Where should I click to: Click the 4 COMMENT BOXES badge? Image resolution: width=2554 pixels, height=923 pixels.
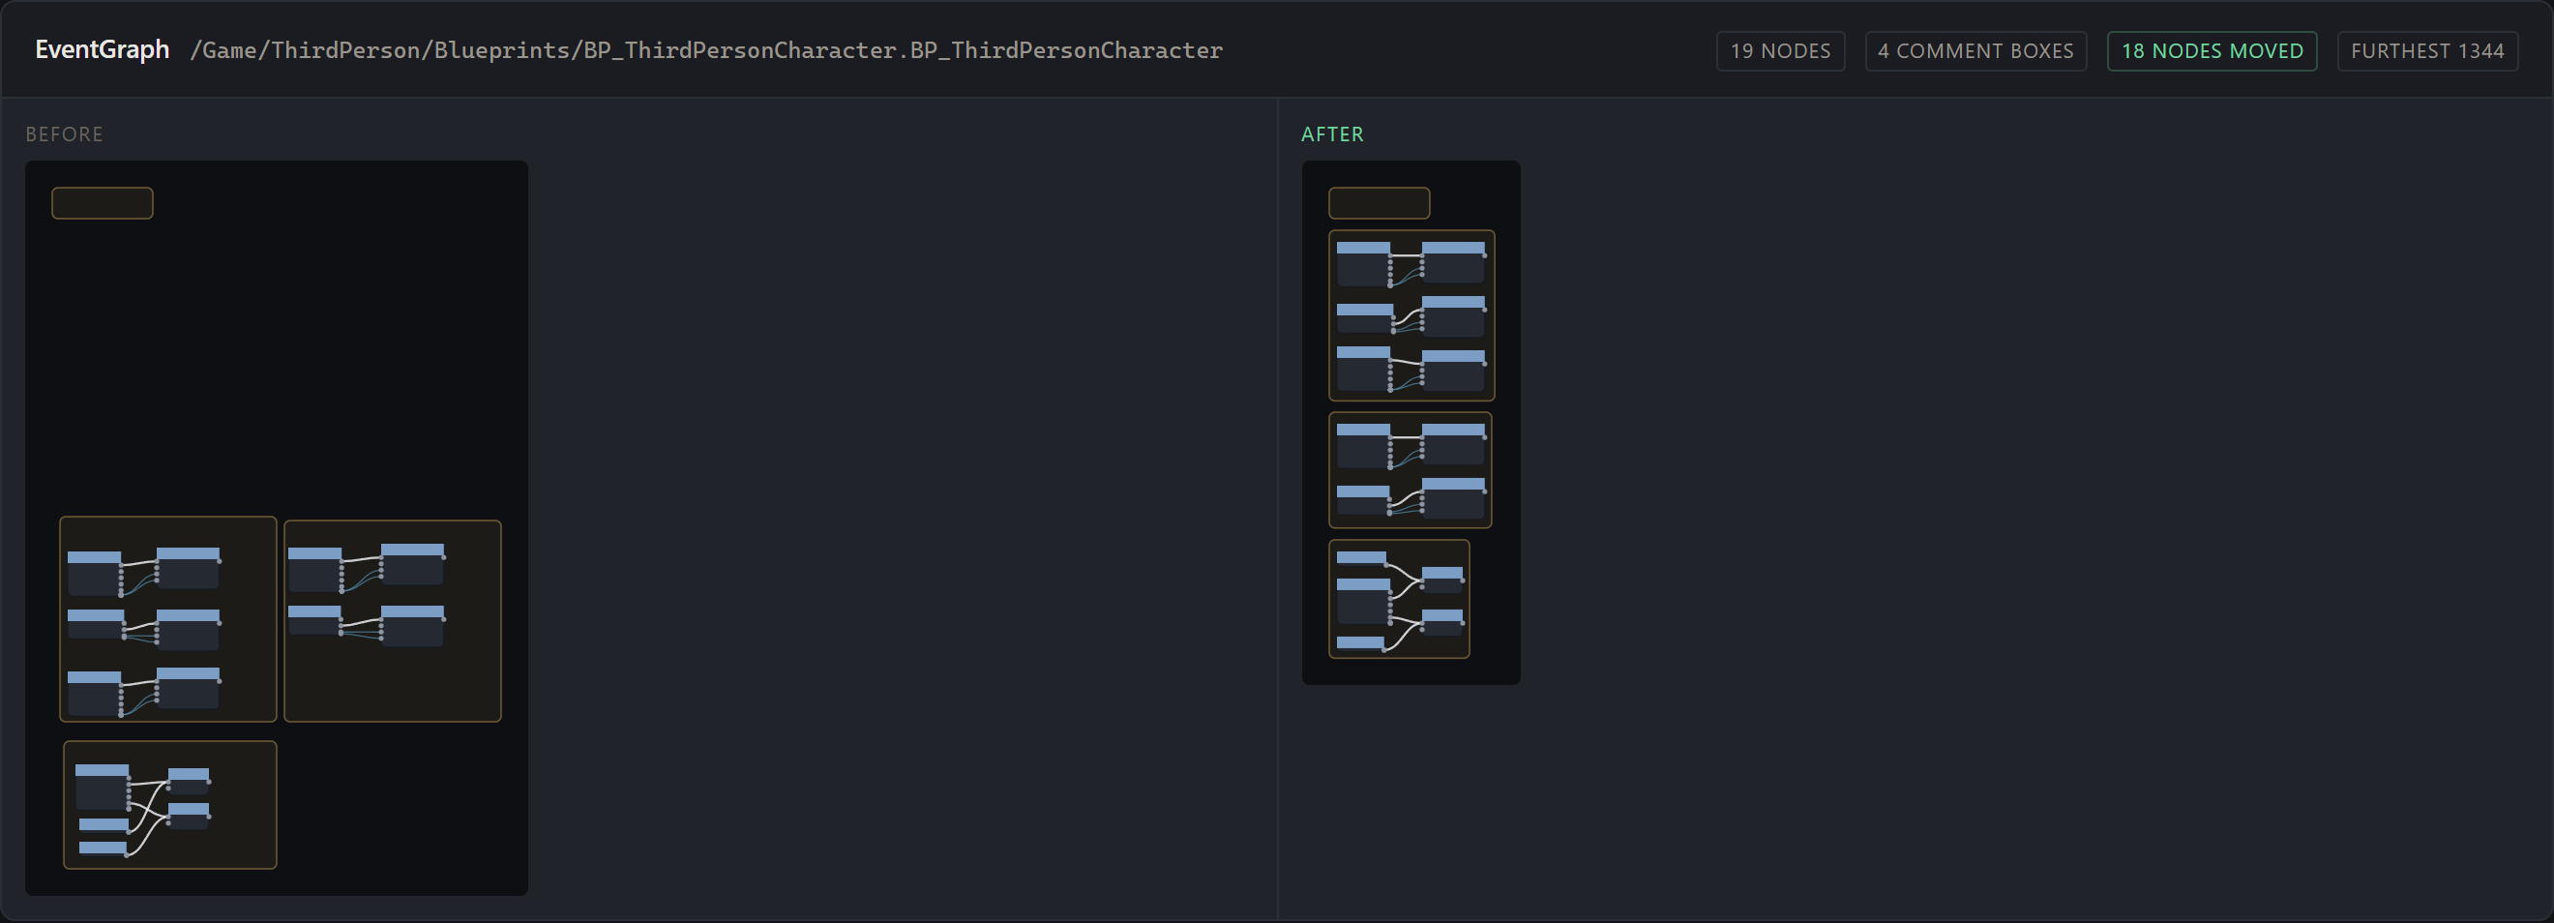(x=1975, y=50)
